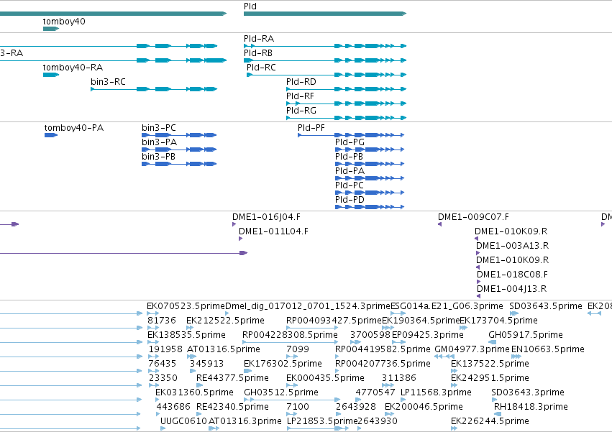Click the EK200046.5prime EST
The width and height of the screenshot is (612, 432).
[x=389, y=414]
